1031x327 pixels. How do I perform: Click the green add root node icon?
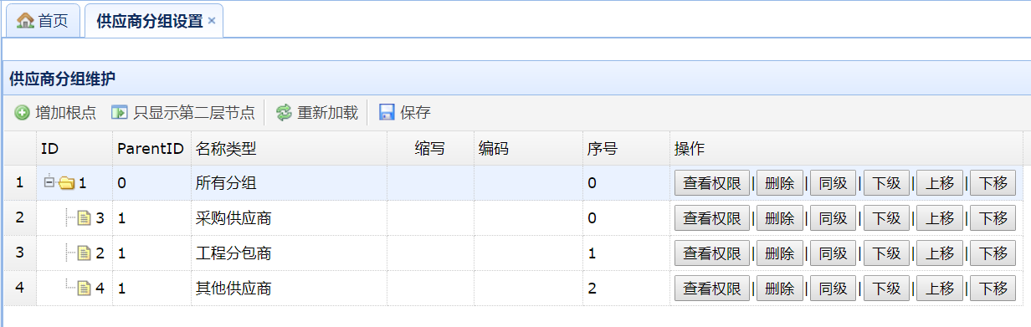click(22, 113)
